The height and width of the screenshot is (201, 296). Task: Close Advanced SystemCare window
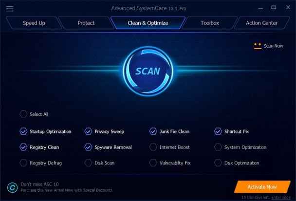coord(288,7)
